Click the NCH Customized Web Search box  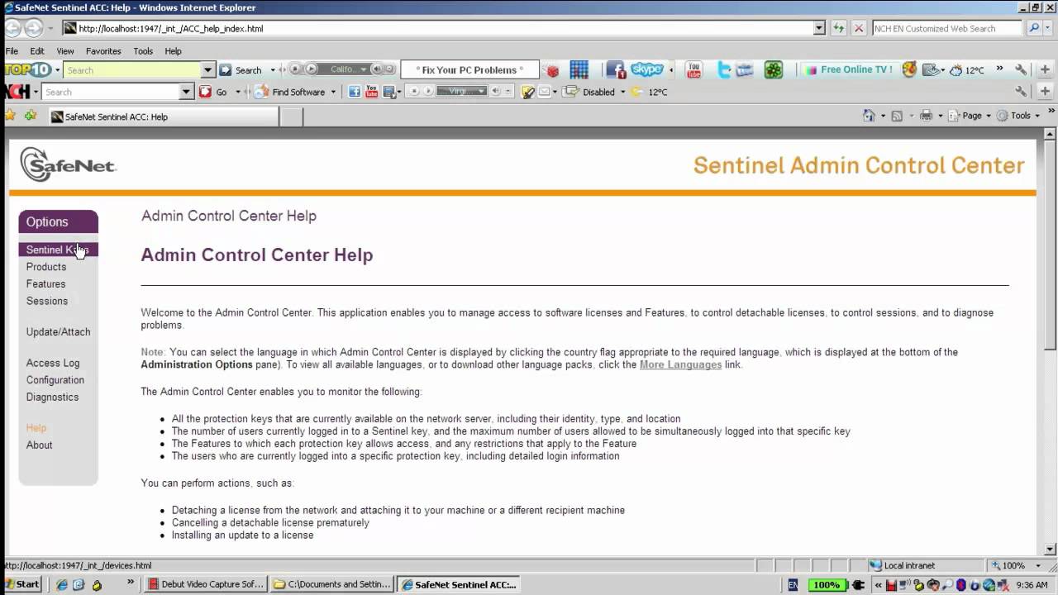tap(946, 28)
